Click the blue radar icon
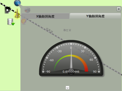Viewport: 122px width, 91px height. [x=17, y=3]
